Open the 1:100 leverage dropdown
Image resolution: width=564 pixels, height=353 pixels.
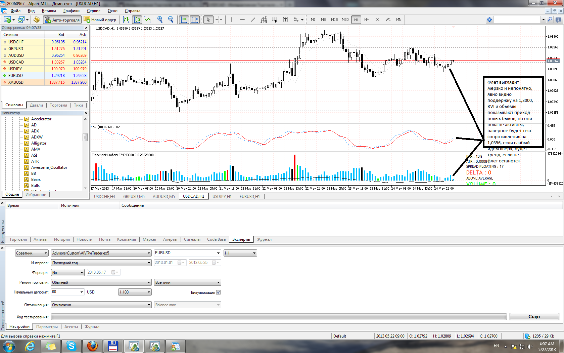[x=135, y=292]
